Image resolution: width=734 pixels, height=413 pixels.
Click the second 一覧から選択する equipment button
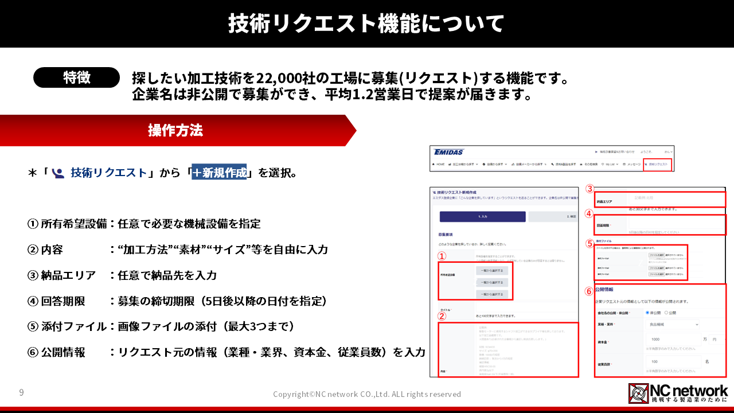pyautogui.click(x=492, y=282)
